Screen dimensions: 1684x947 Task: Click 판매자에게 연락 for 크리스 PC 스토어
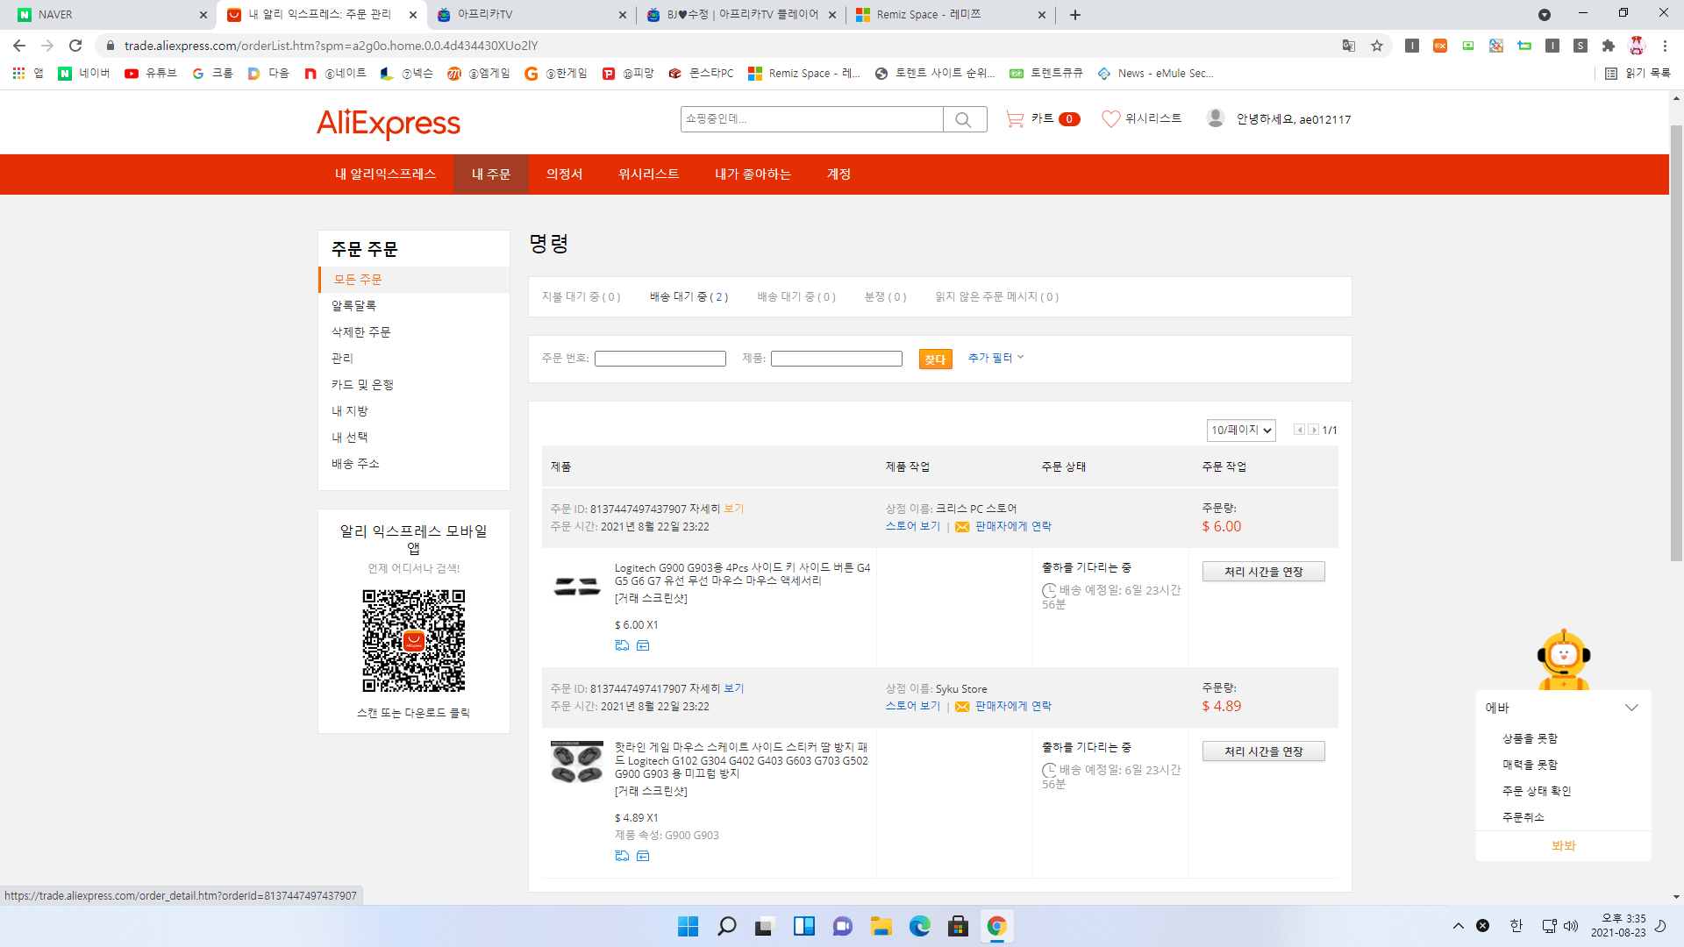(x=1013, y=526)
